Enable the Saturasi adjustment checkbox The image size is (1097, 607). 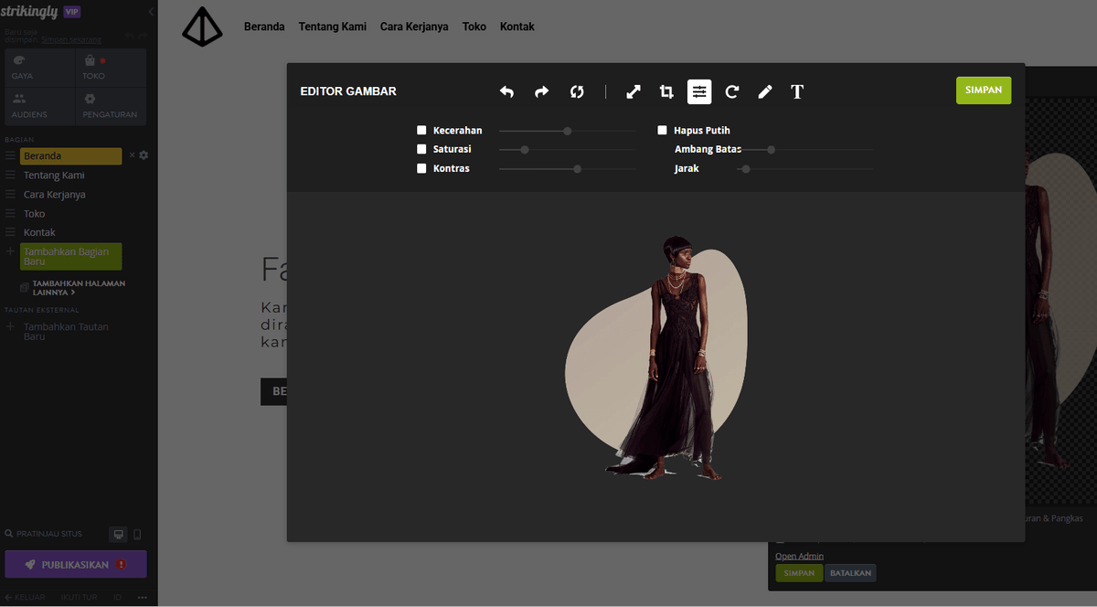coord(421,149)
